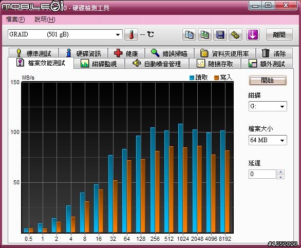Start the file benchmark with 開始
301x248 pixels.
pos(268,80)
